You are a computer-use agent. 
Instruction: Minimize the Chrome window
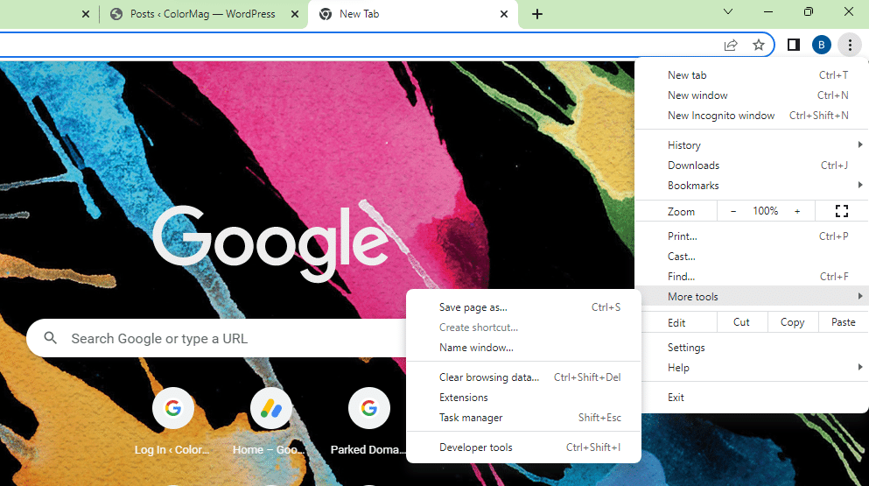(x=768, y=11)
